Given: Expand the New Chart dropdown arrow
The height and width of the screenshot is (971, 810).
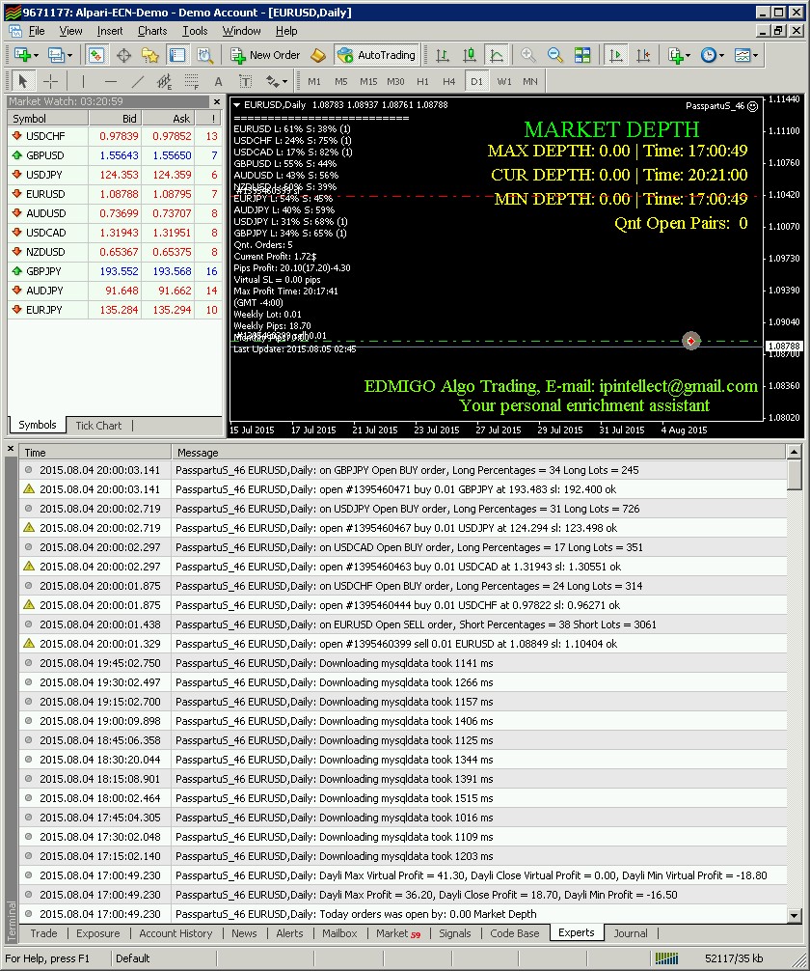Looking at the screenshot, I should [36, 55].
